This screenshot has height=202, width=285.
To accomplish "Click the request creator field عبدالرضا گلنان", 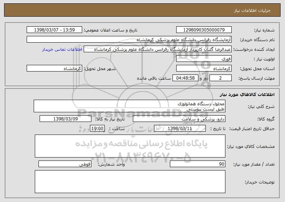I will point(158,49).
